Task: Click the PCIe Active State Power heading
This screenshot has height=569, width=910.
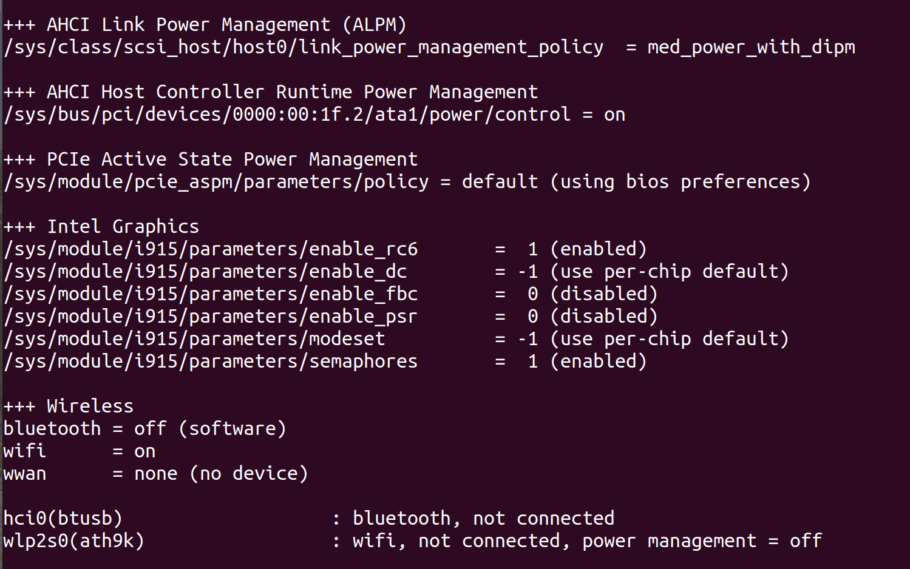Action: (210, 160)
